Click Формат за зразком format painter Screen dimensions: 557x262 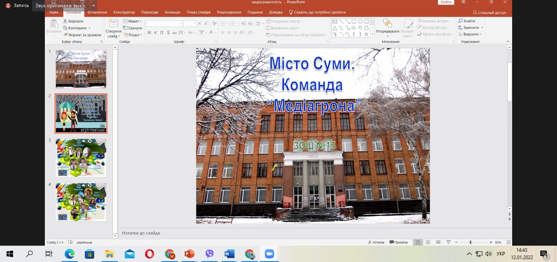(82, 35)
